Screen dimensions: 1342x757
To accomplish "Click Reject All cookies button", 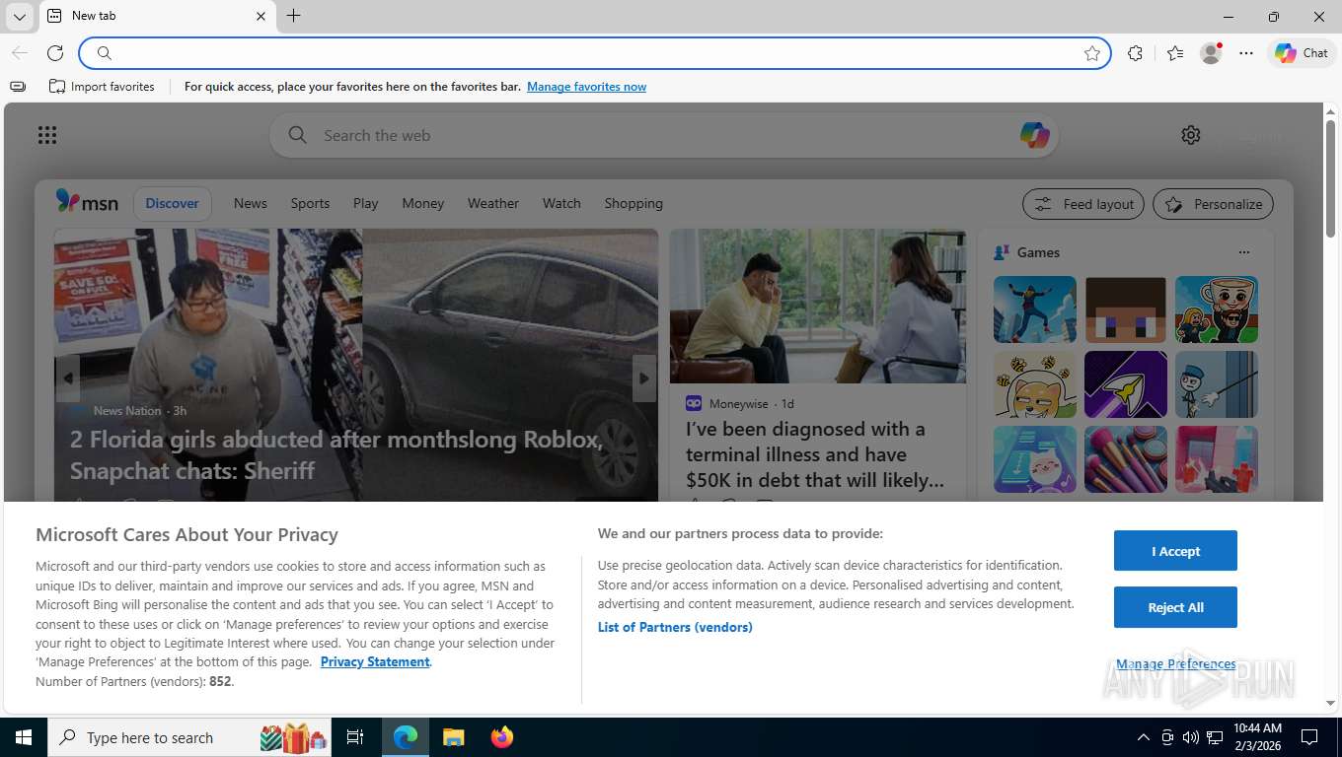I will click(x=1175, y=607).
